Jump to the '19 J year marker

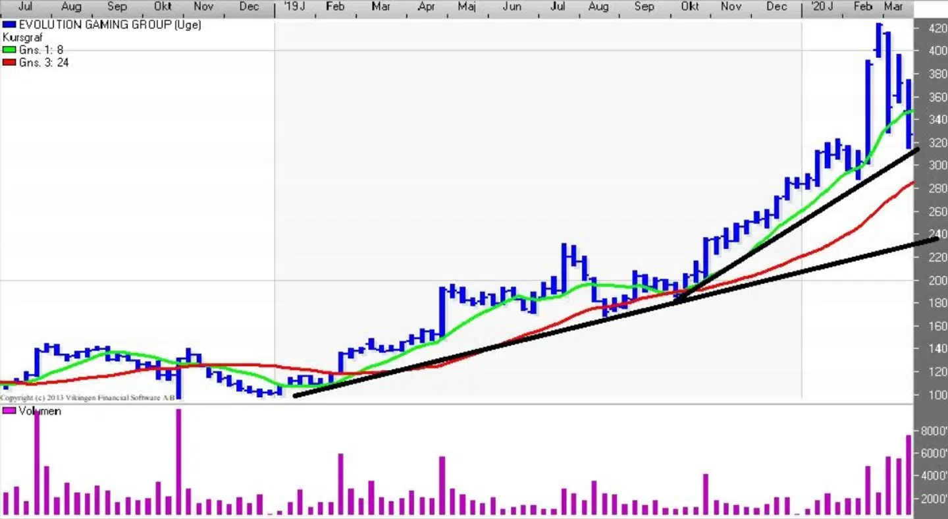[x=294, y=7]
